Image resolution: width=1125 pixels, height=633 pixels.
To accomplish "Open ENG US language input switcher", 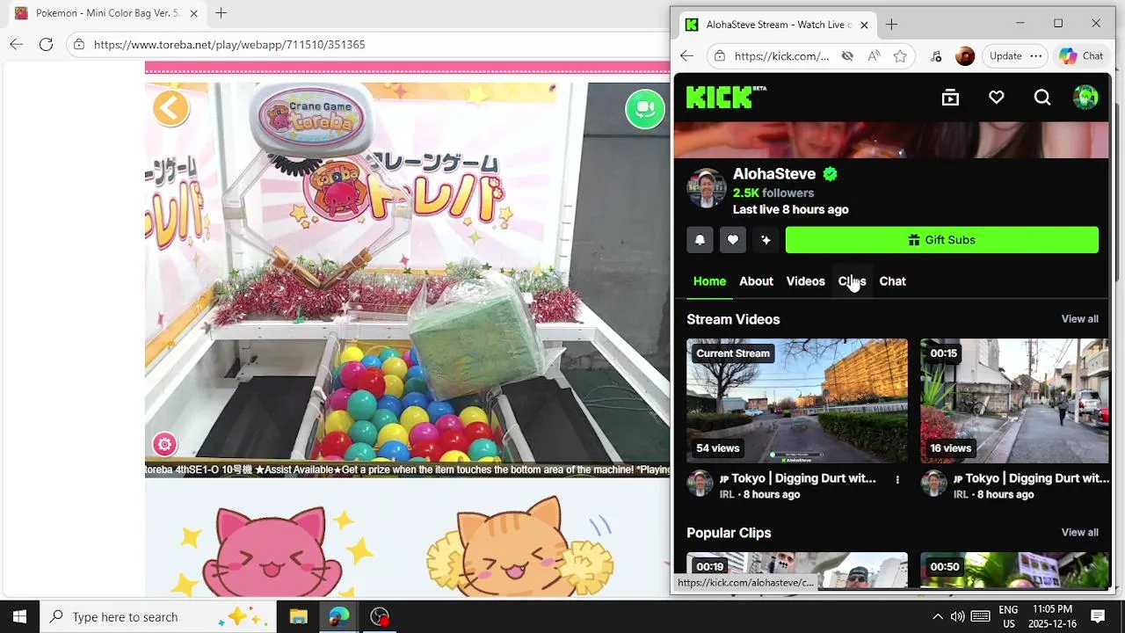I will [x=1008, y=616].
